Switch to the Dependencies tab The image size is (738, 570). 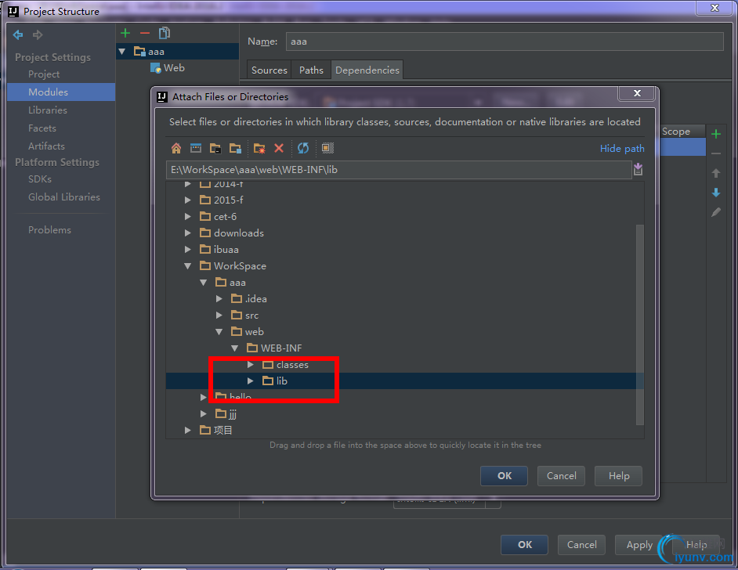[x=367, y=70]
